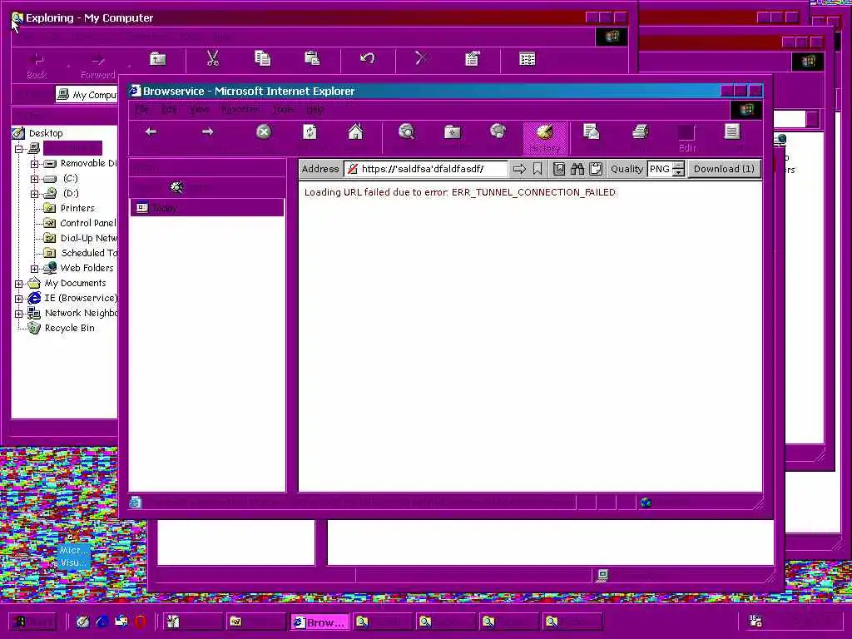Go to Home page in Internet Explorer
The height and width of the screenshot is (639, 852).
tap(356, 131)
